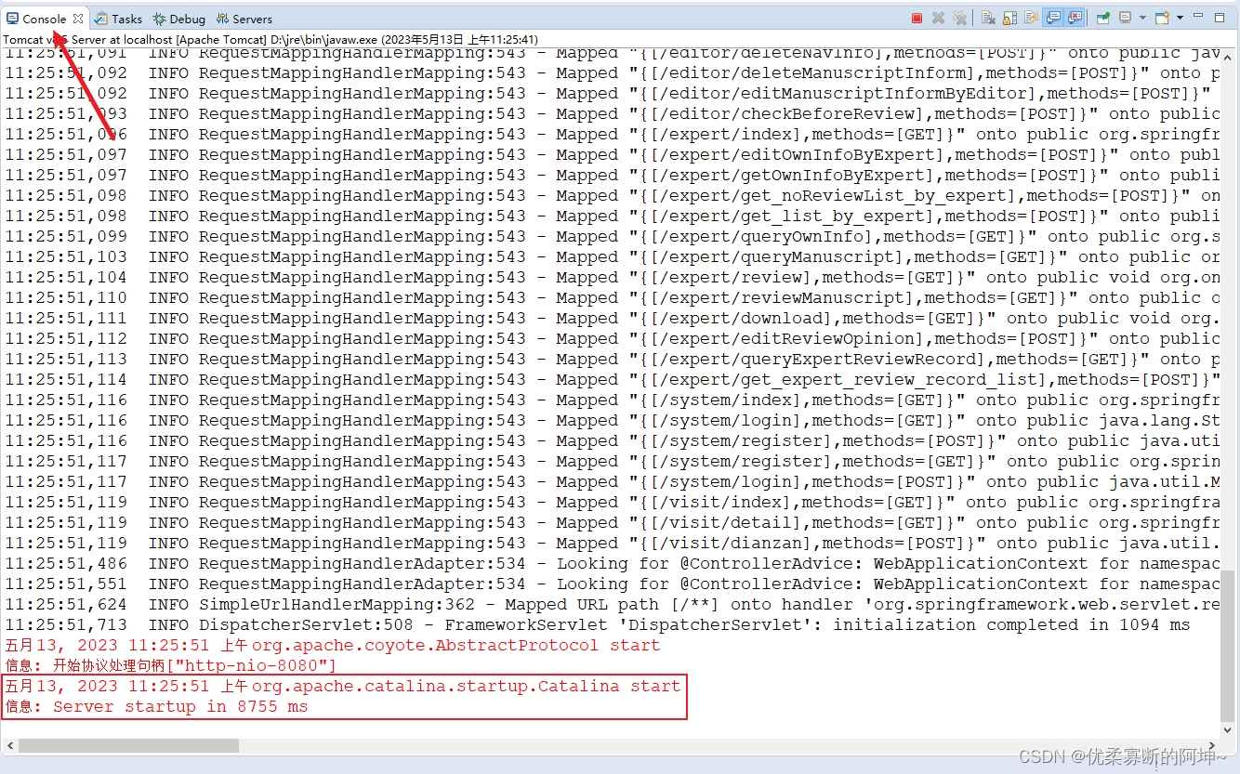Click the 'org.apache.catalina.startup.Catalina start' line
This screenshot has height=774, width=1240.
click(343, 686)
